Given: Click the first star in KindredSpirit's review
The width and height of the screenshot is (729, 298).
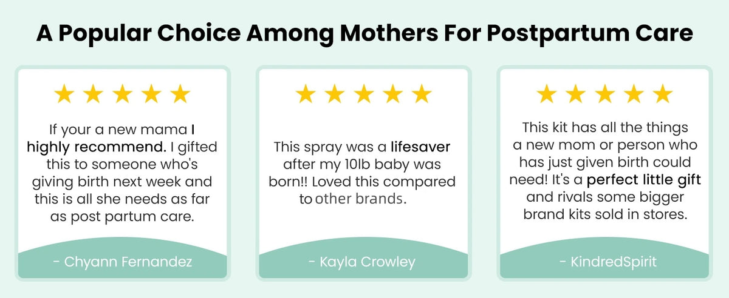Looking at the screenshot, I should click(546, 94).
